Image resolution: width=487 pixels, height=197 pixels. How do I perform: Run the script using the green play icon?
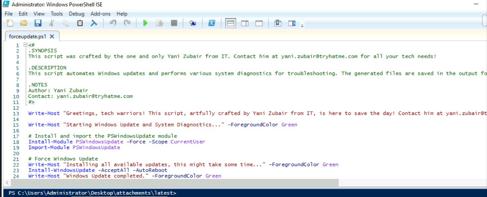point(145,23)
